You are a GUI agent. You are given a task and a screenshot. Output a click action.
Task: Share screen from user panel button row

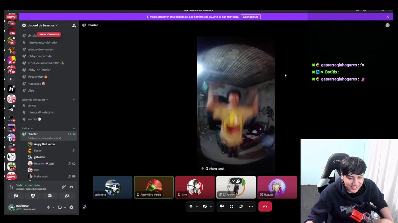pos(33,196)
